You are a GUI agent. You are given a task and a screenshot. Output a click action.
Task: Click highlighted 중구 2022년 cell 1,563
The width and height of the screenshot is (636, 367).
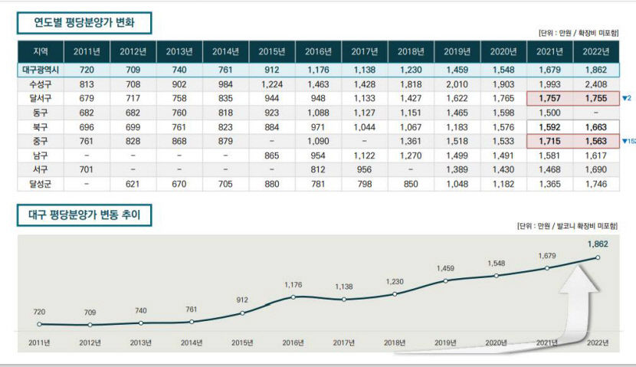click(x=596, y=141)
